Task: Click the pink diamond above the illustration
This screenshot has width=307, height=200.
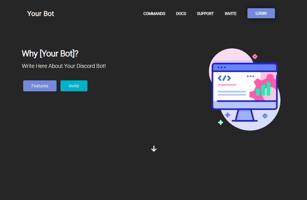Action: 255,56
